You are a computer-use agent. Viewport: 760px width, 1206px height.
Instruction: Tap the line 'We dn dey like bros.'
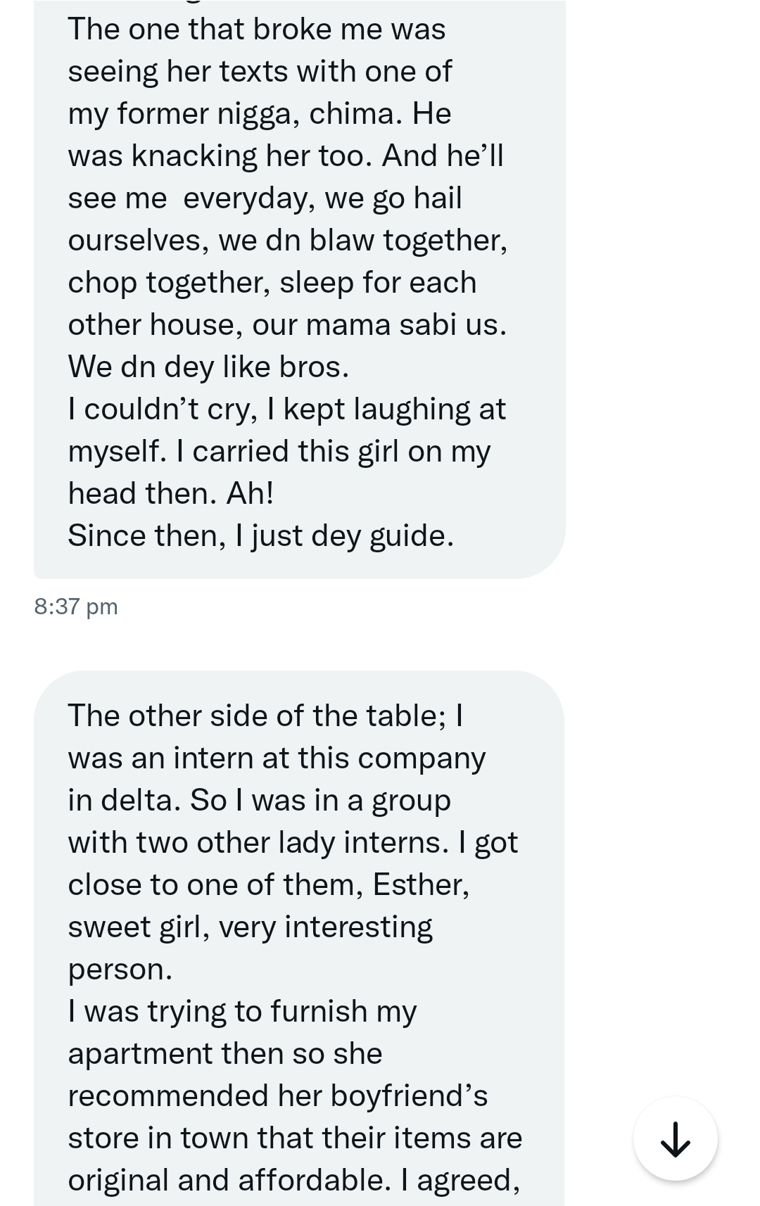(208, 367)
